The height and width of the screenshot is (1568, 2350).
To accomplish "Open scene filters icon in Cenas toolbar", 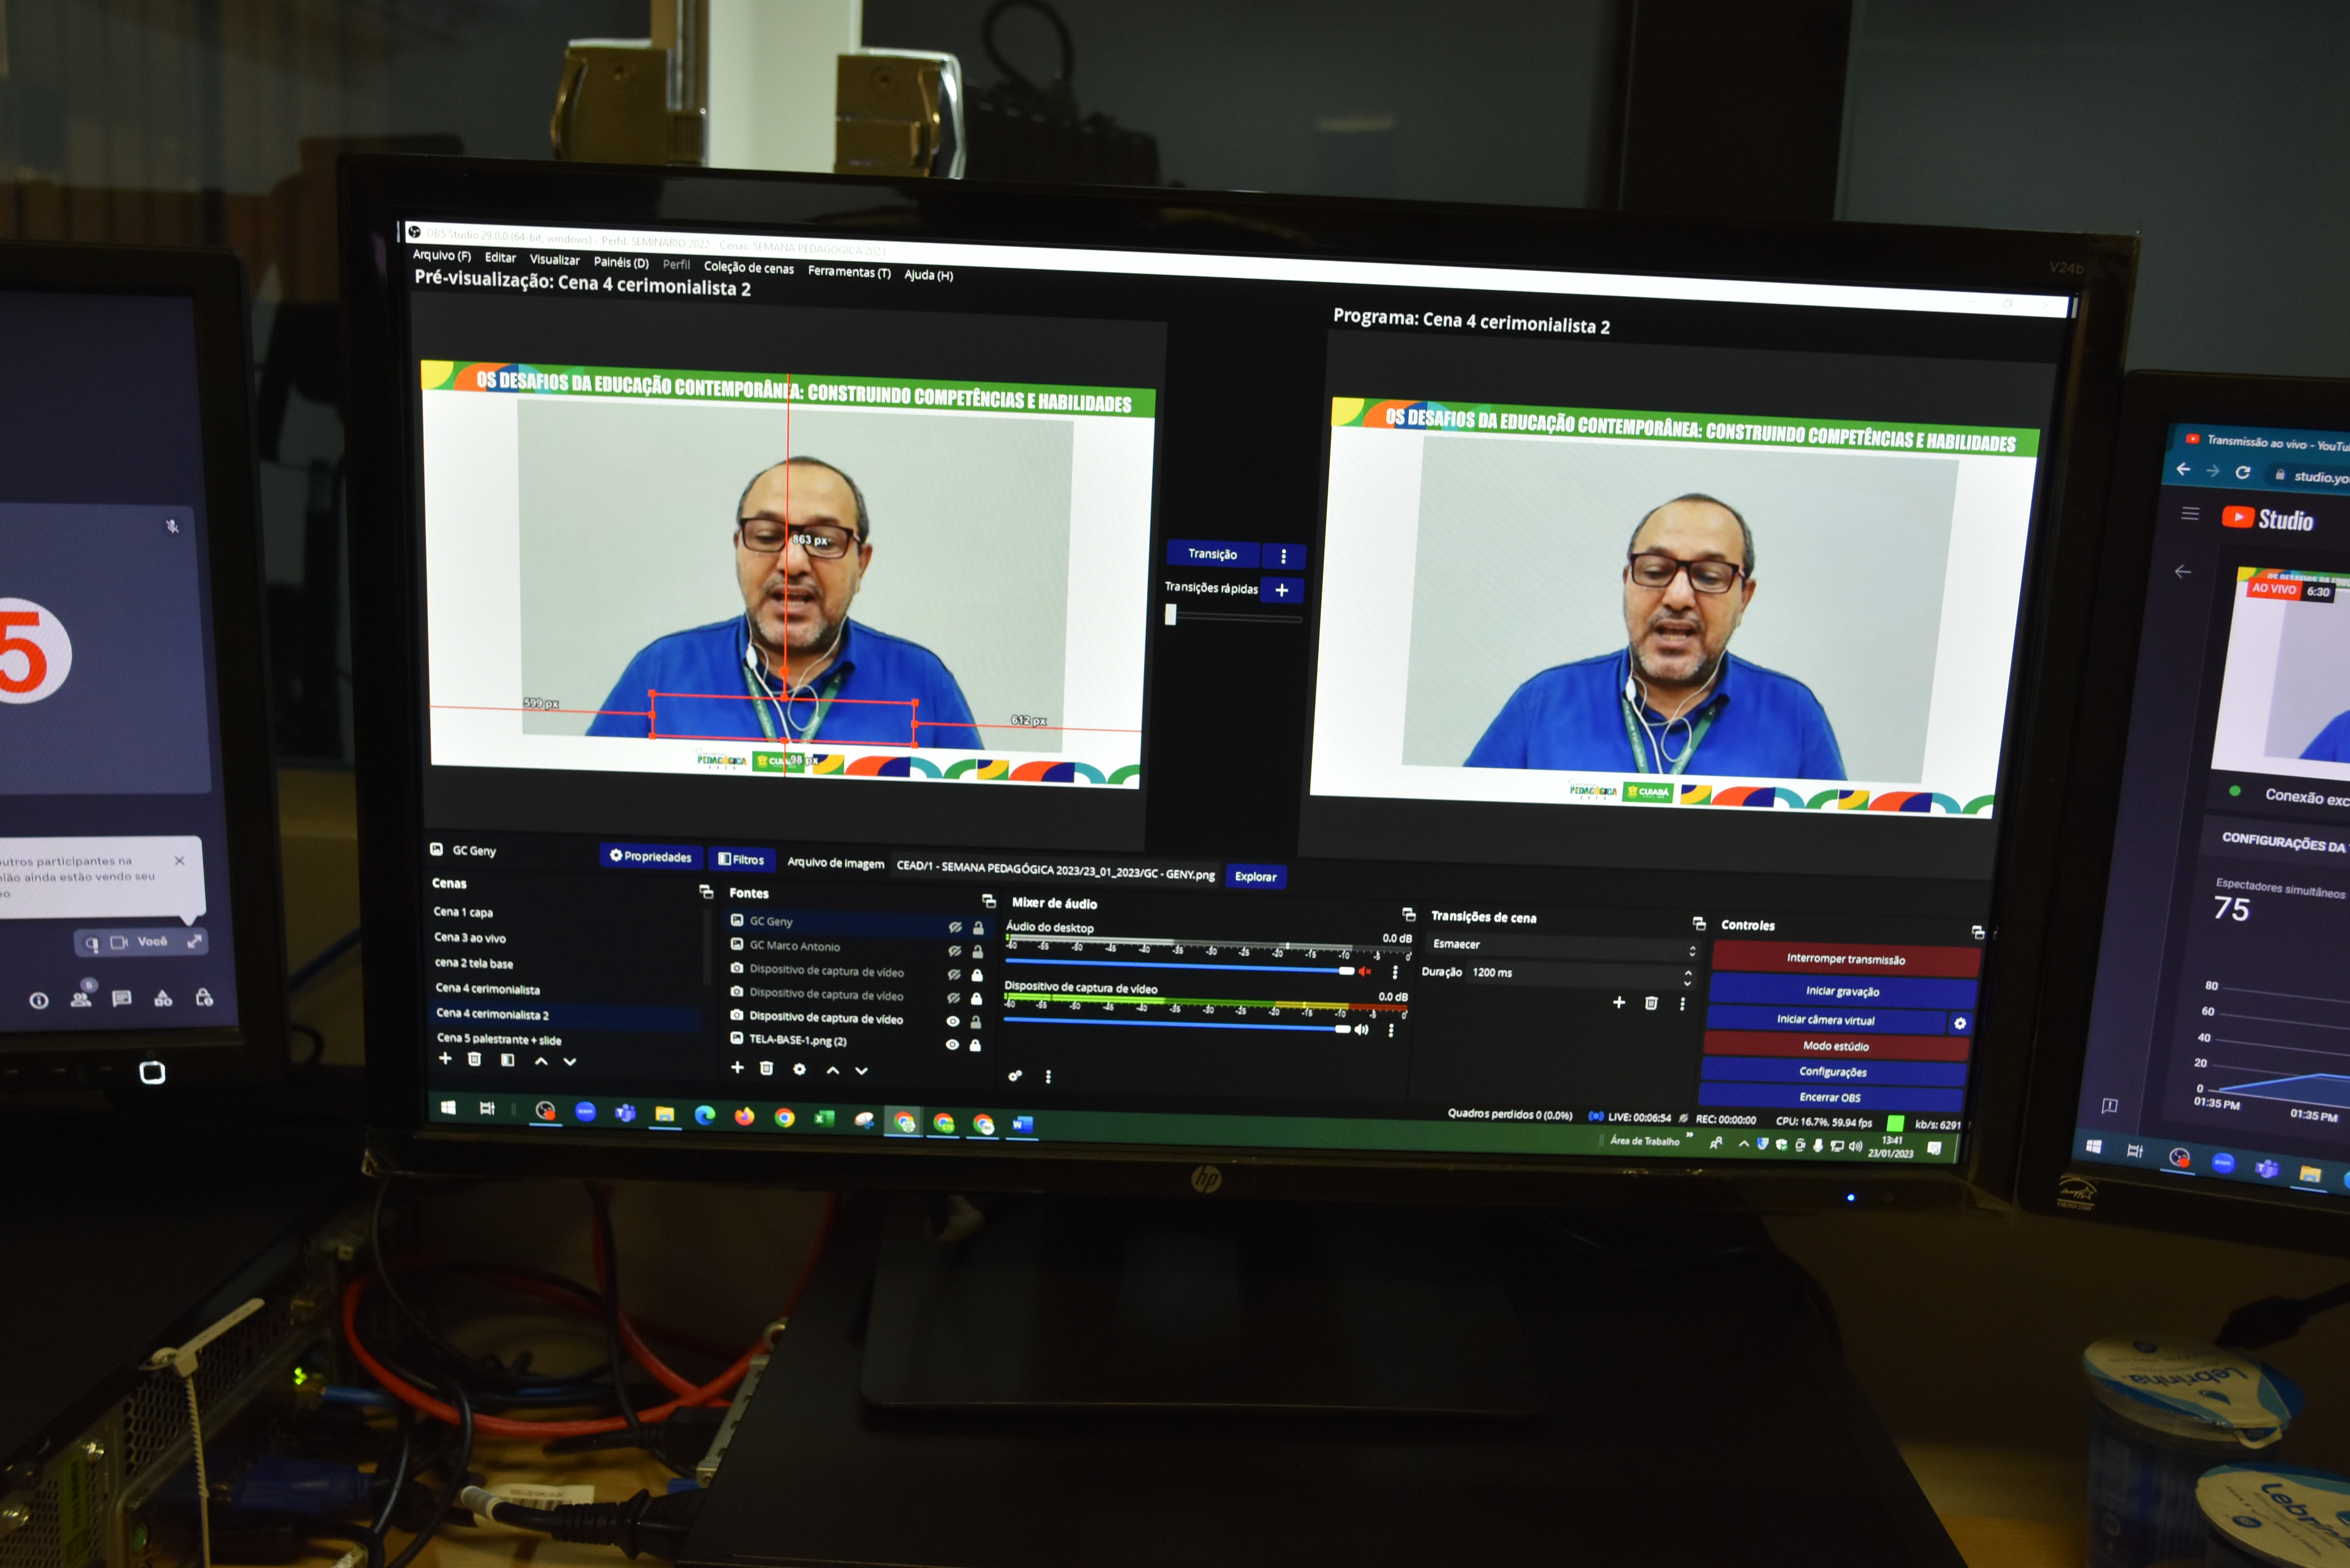I will tap(507, 1060).
